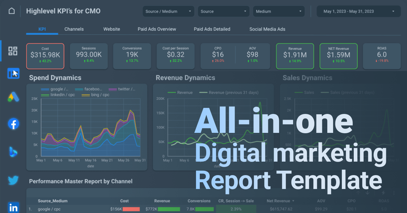Toggle twitter series in Spend legend
This screenshot has height=213, width=407.
[122, 89]
